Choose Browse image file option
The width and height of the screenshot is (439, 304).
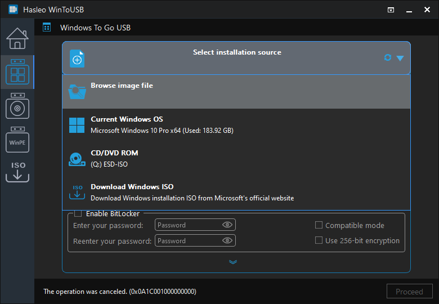click(x=236, y=92)
